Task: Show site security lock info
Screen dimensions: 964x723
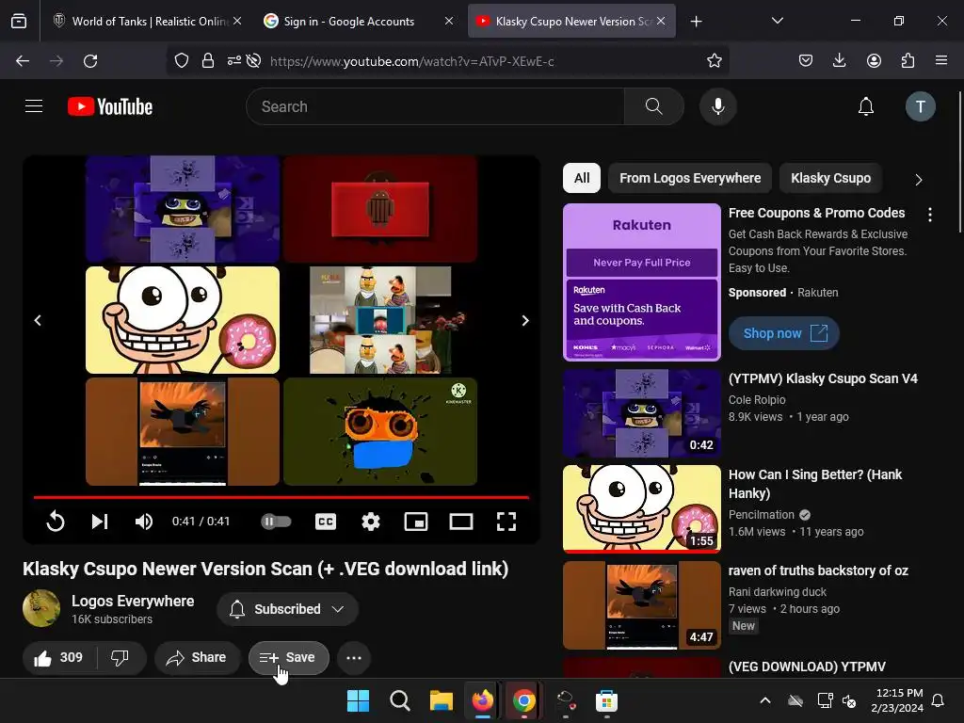Action: tap(208, 61)
